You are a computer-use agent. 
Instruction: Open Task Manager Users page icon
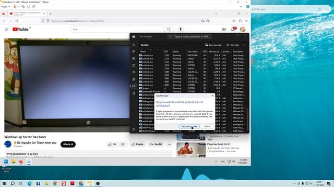[134, 79]
